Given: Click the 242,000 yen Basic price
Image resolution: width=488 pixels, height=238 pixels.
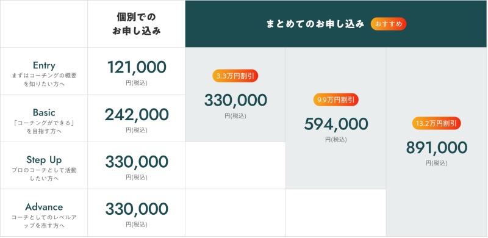Looking at the screenshot, I should [136, 114].
